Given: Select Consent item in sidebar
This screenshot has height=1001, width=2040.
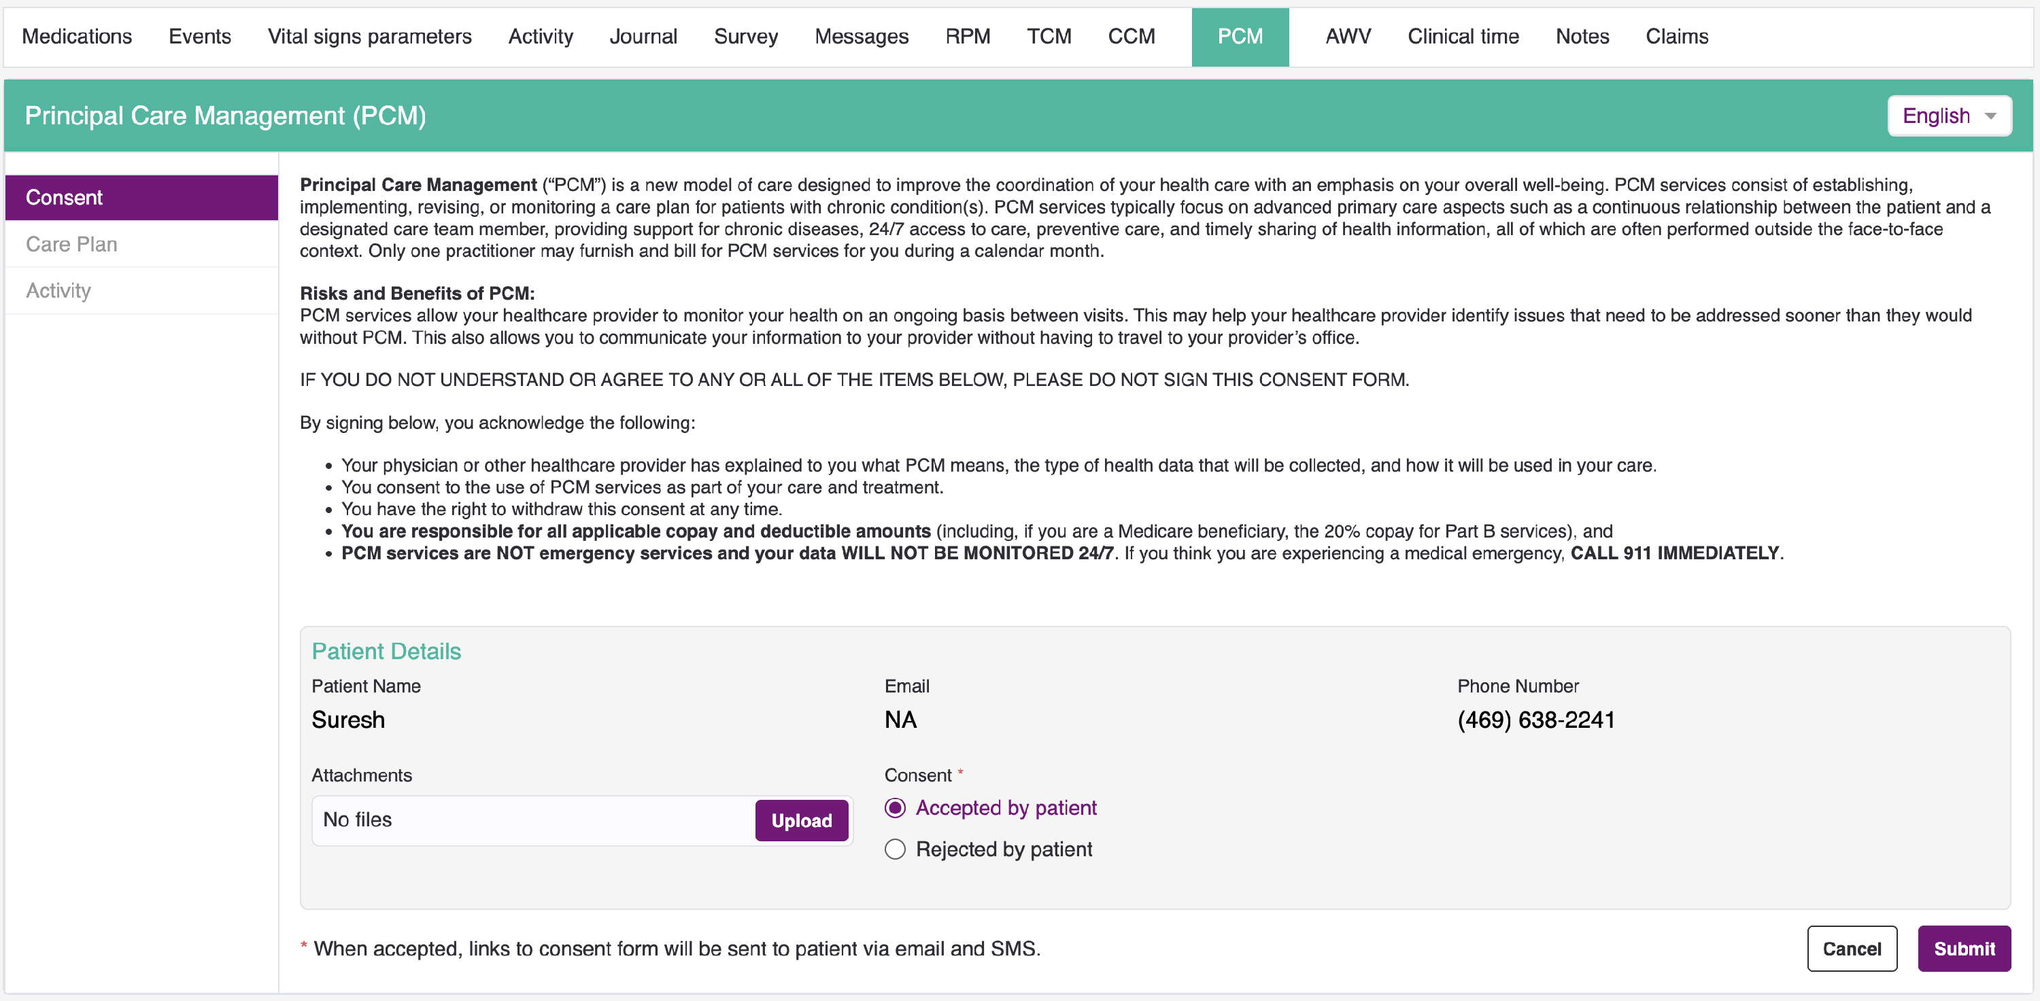Looking at the screenshot, I should point(64,197).
